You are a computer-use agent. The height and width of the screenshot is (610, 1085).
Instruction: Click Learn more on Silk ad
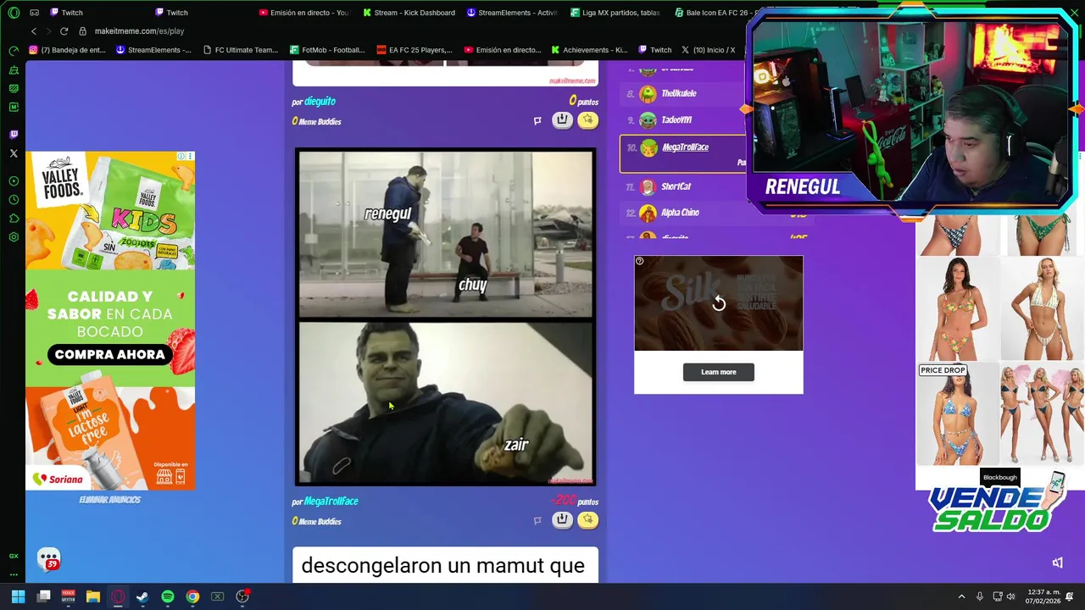(x=719, y=372)
